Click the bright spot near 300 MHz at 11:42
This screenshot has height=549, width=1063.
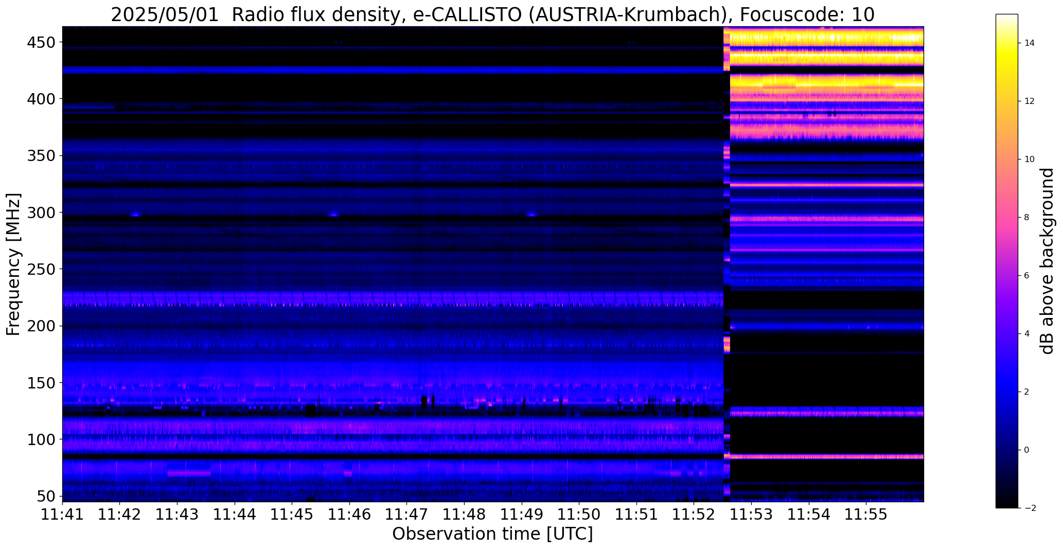click(135, 215)
